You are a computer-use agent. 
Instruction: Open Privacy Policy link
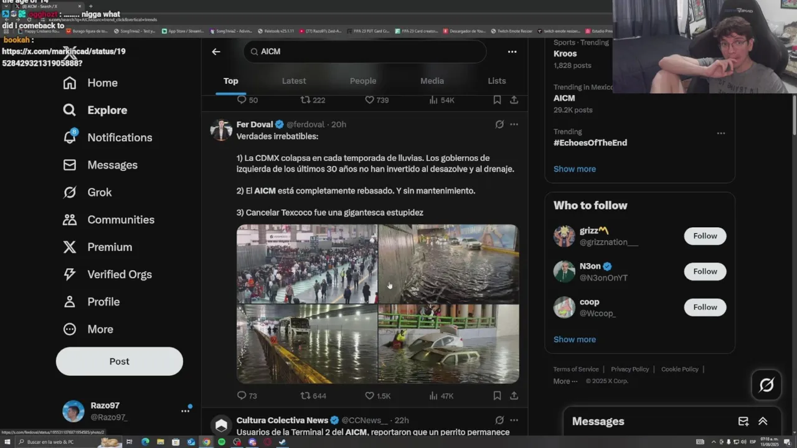tap(630, 369)
